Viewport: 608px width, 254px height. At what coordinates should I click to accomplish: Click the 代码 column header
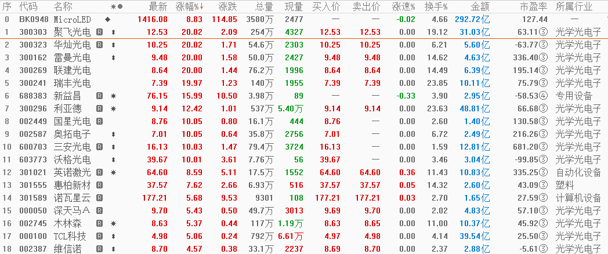28,6
